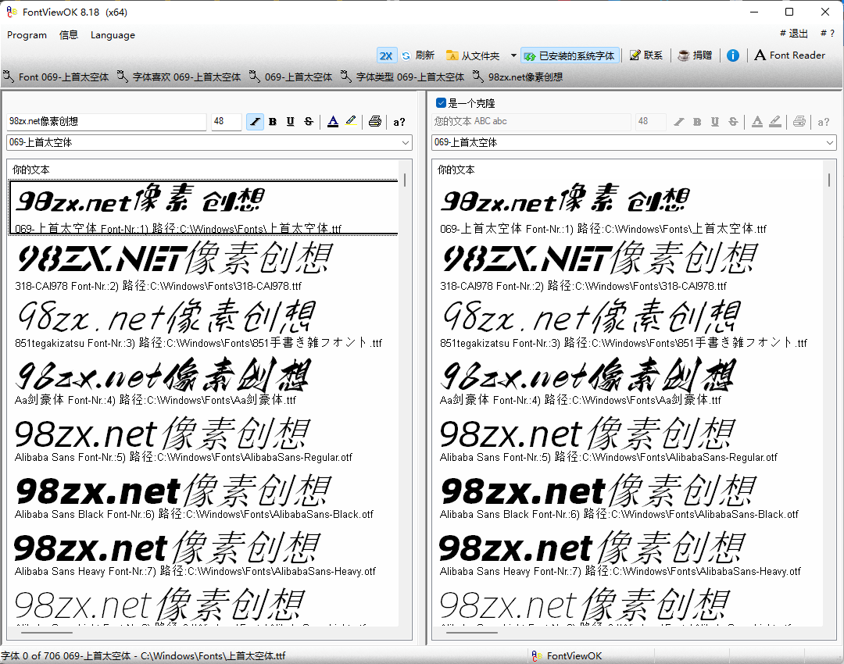This screenshot has width=844, height=664.
Task: Select Alibaba Sans Heavy sample in left list
Action: pyautogui.click(x=205, y=551)
